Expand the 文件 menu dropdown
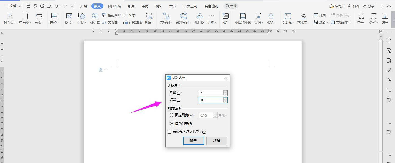This screenshot has width=395, height=163. pyautogui.click(x=13, y=6)
